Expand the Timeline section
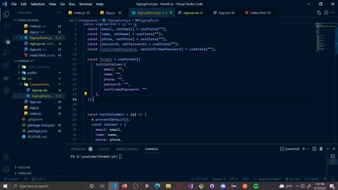338x190 pixels. click(x=15, y=173)
